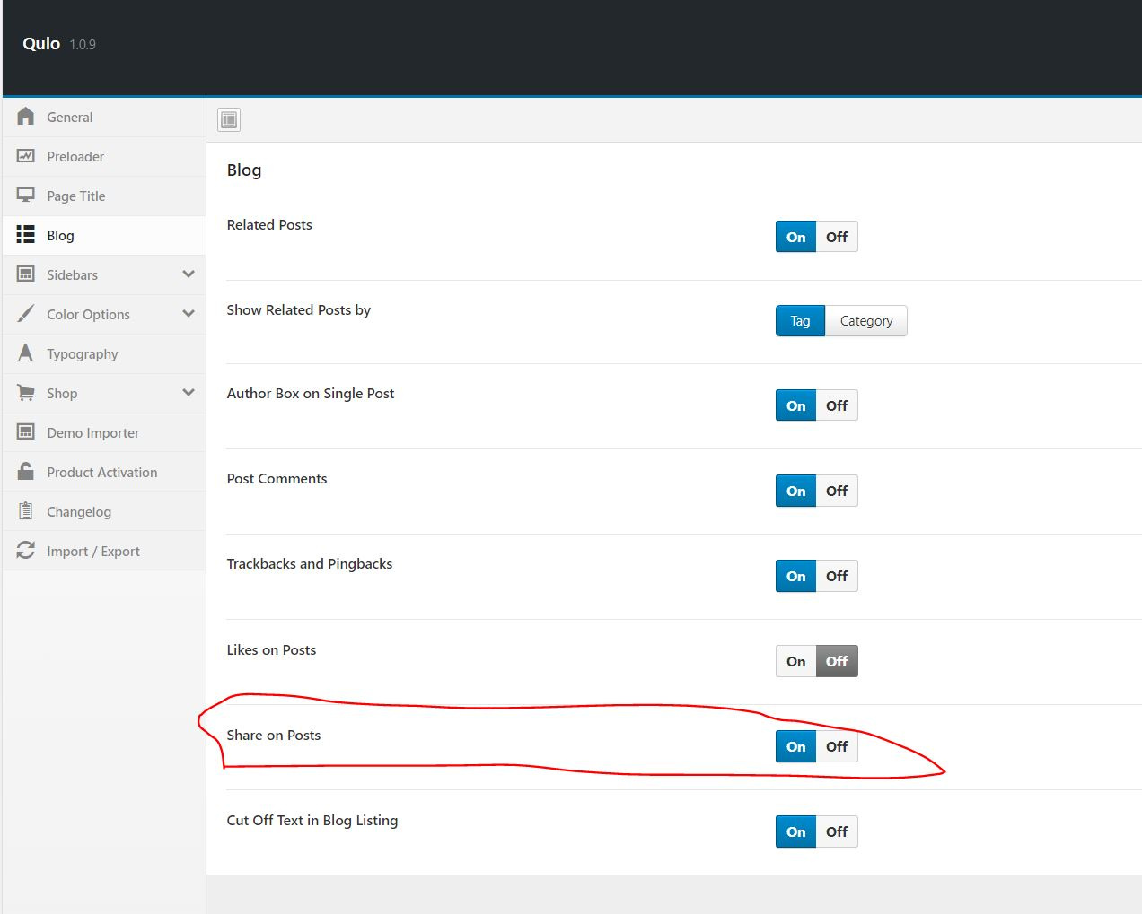Expand the Shop submenu chevron

(189, 393)
